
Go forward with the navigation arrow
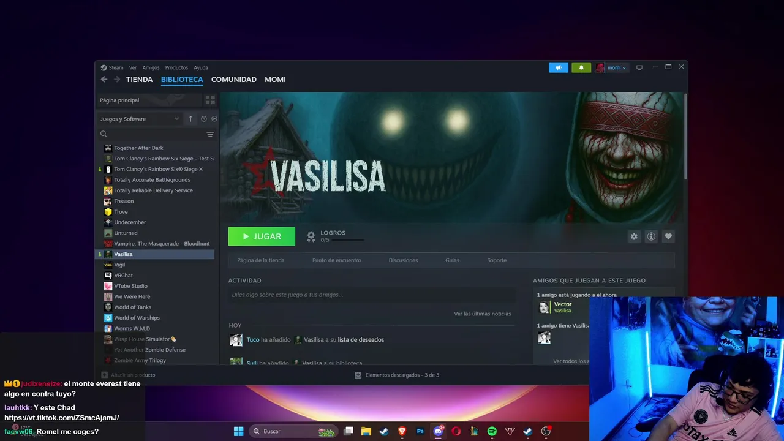pos(117,80)
